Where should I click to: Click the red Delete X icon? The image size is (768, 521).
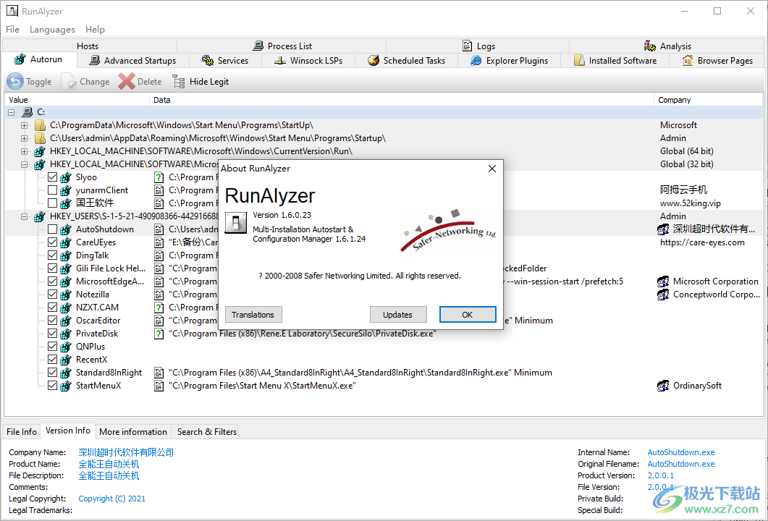click(x=125, y=81)
